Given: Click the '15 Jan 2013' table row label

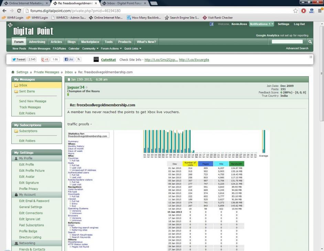Looking at the screenshot, I should pos(175,212).
